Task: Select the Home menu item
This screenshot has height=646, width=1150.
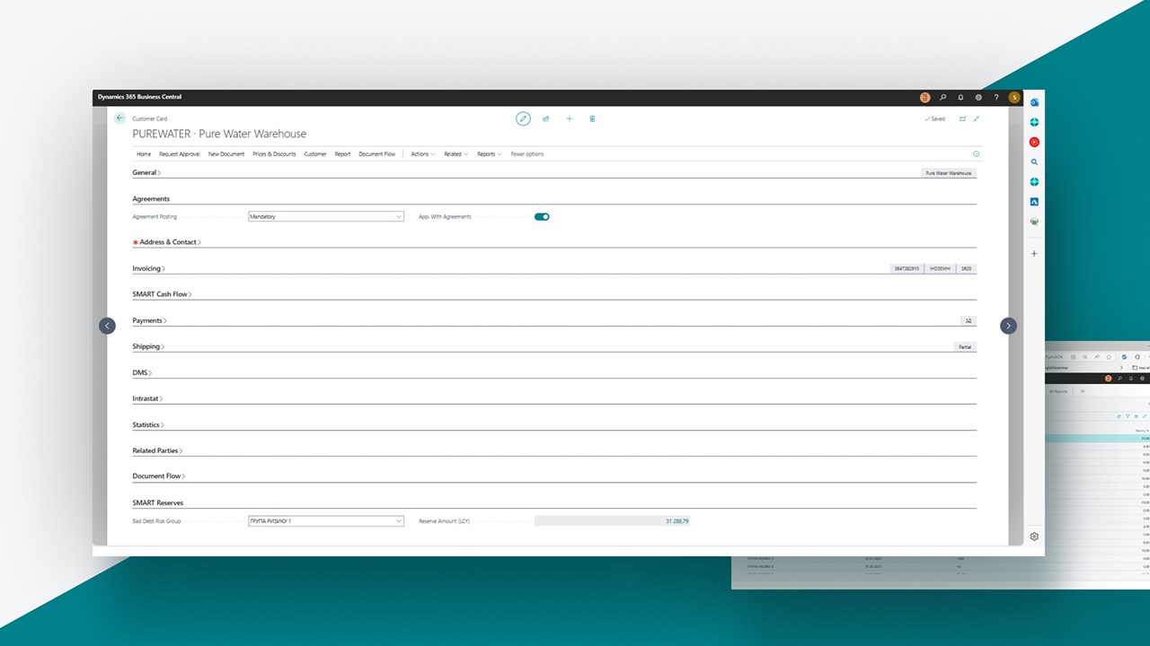Action: tap(144, 154)
